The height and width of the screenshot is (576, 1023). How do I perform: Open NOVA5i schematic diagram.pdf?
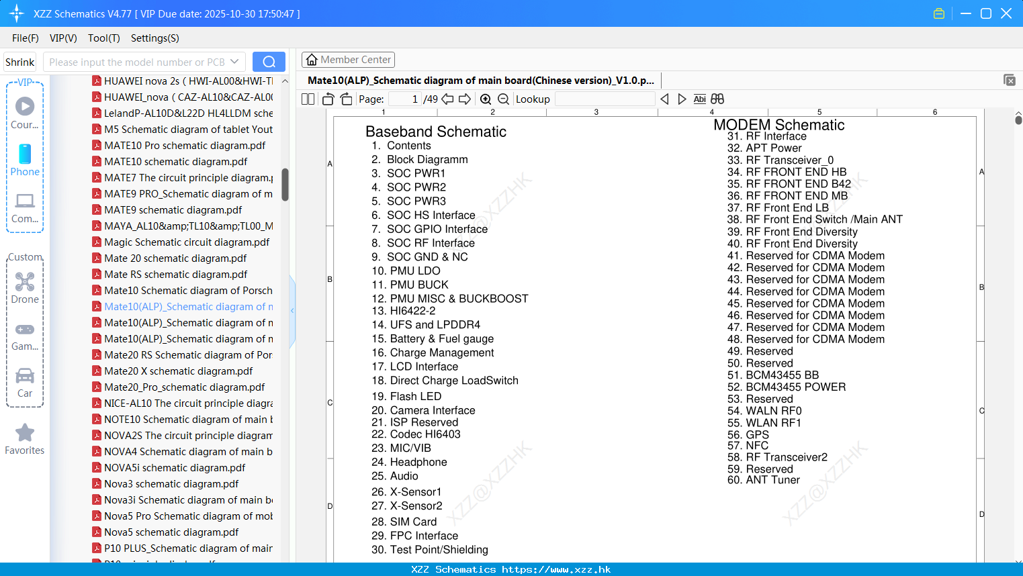pos(169,467)
